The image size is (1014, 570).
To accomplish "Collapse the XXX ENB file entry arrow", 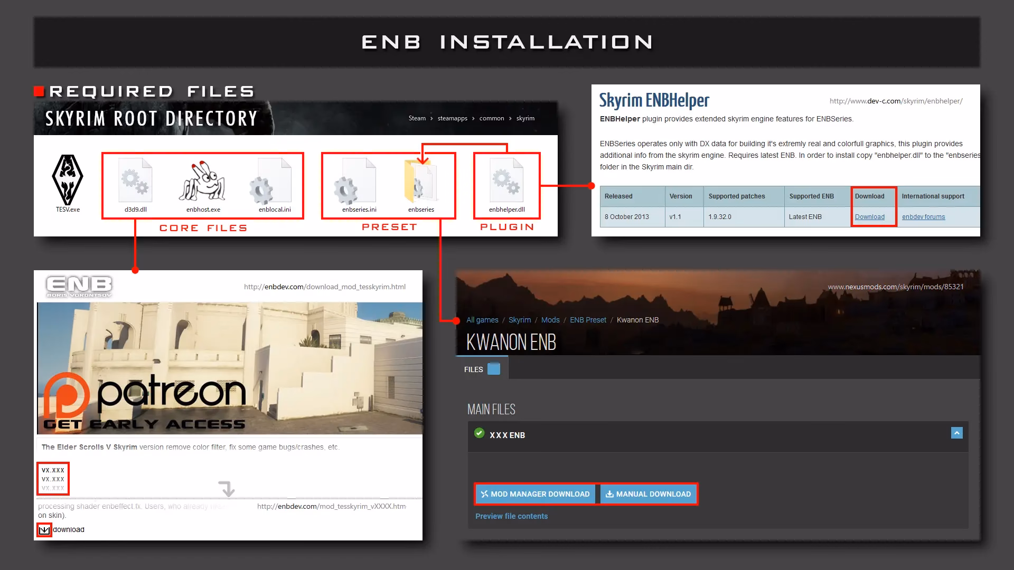I will tap(957, 433).
